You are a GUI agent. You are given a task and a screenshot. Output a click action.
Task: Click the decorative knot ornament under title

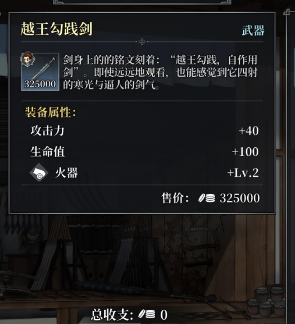142,42
